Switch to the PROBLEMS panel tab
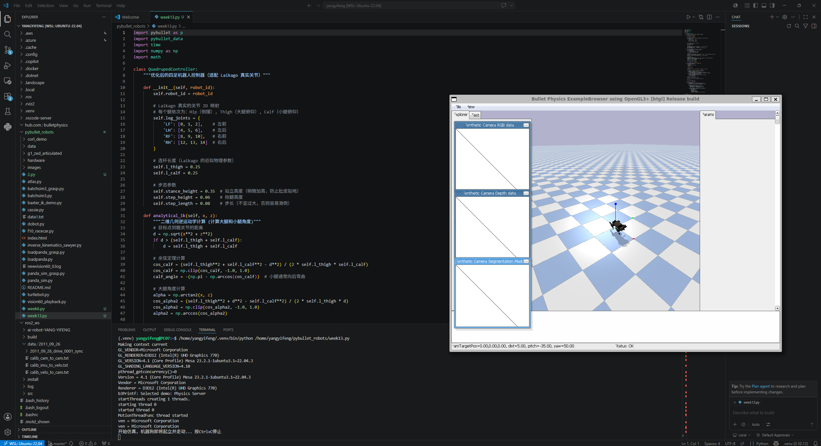 coord(126,330)
